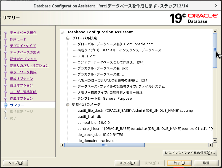Select プラガブル・データベース名: pdb row
Image resolution: width=222 pixels, height=168 pixels.
click(103, 68)
